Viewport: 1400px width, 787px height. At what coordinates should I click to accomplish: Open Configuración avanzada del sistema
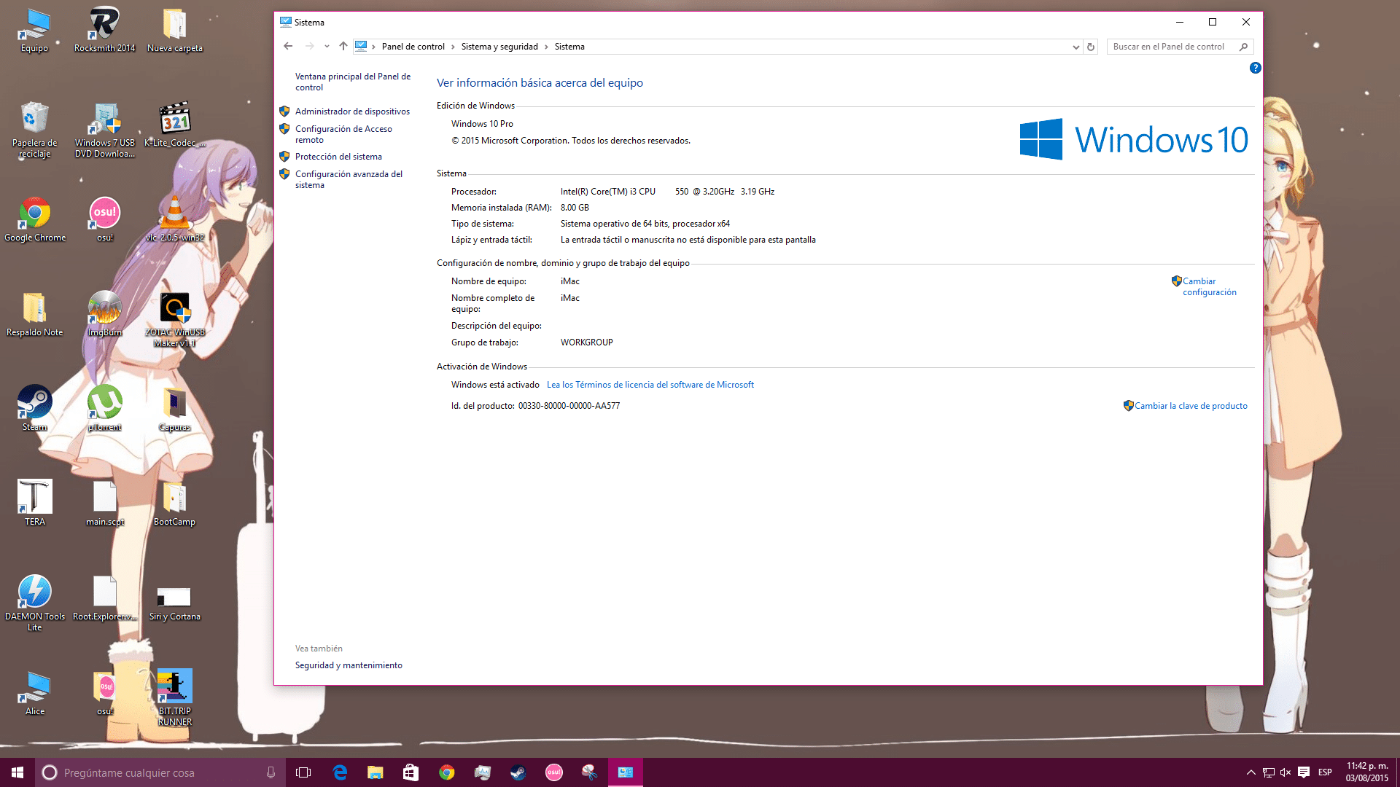click(349, 179)
